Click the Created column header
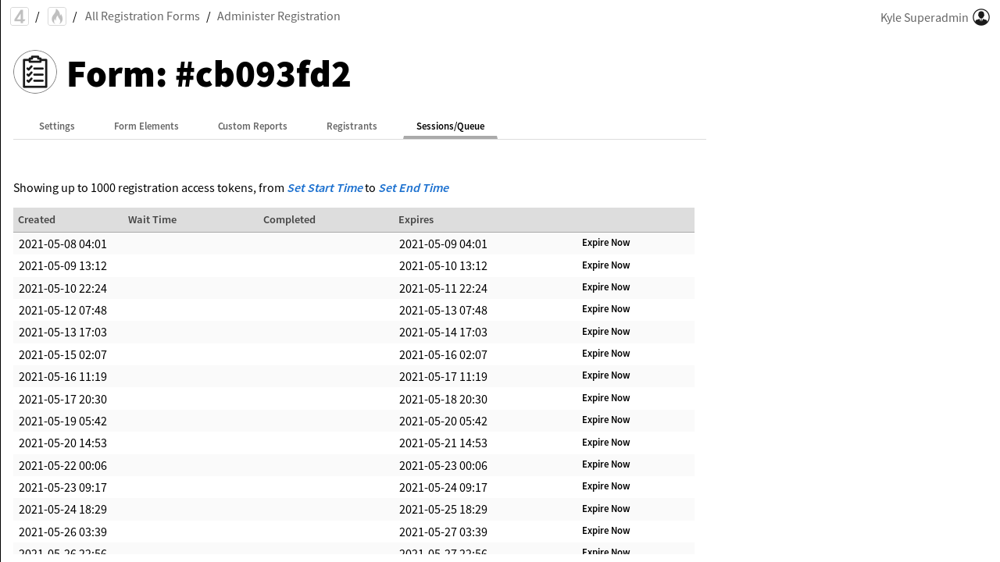This screenshot has height=562, width=1000. (x=37, y=220)
